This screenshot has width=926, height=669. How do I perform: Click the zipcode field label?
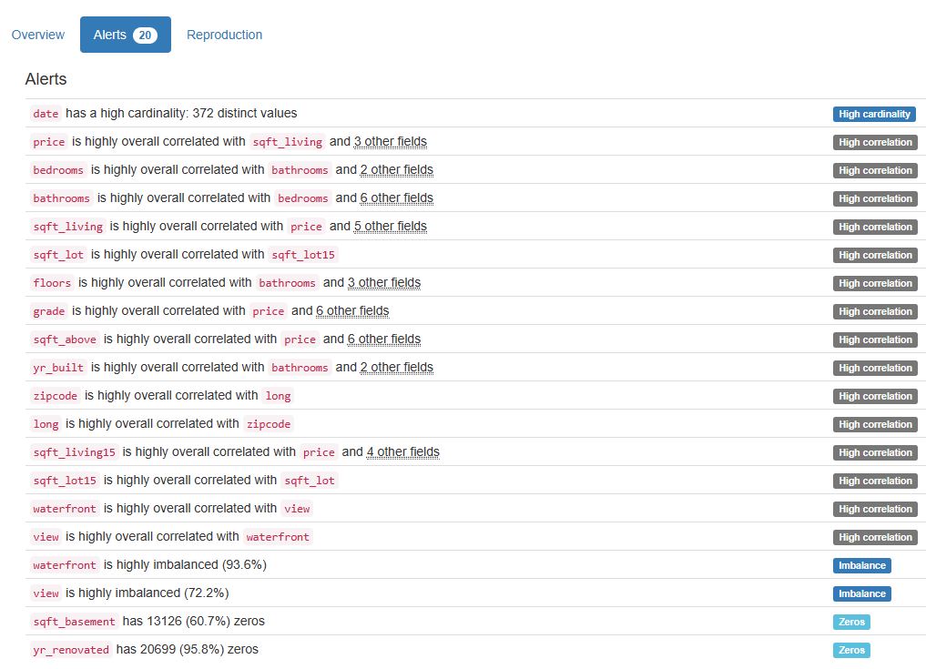click(55, 396)
